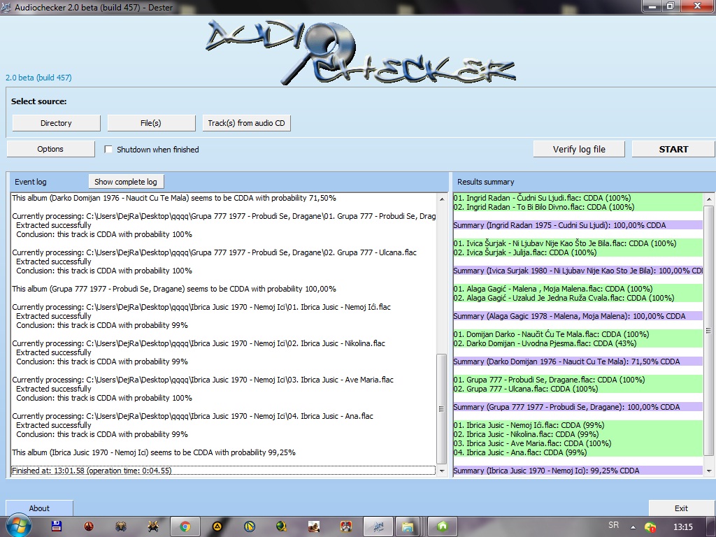Screen dimensions: 716x537
Task: Select Summary (Ibrica Jusic 1970) 99,25% row
Action: tap(578, 471)
